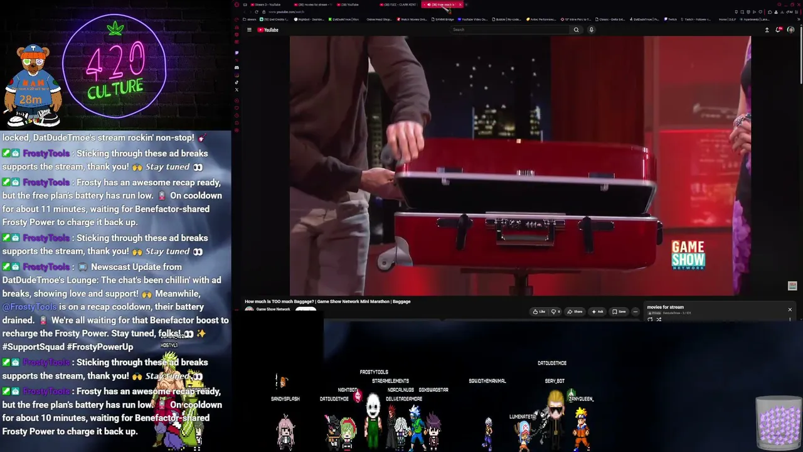The width and height of the screenshot is (803, 452).
Task: Go to the YouTube home logo
Action: point(268,30)
